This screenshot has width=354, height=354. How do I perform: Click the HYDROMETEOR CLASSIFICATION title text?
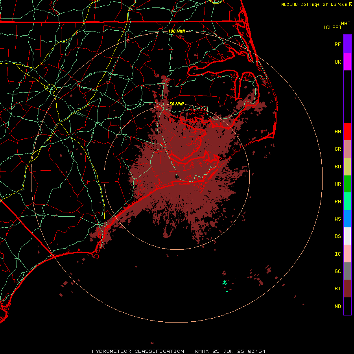pyautogui.click(x=138, y=351)
